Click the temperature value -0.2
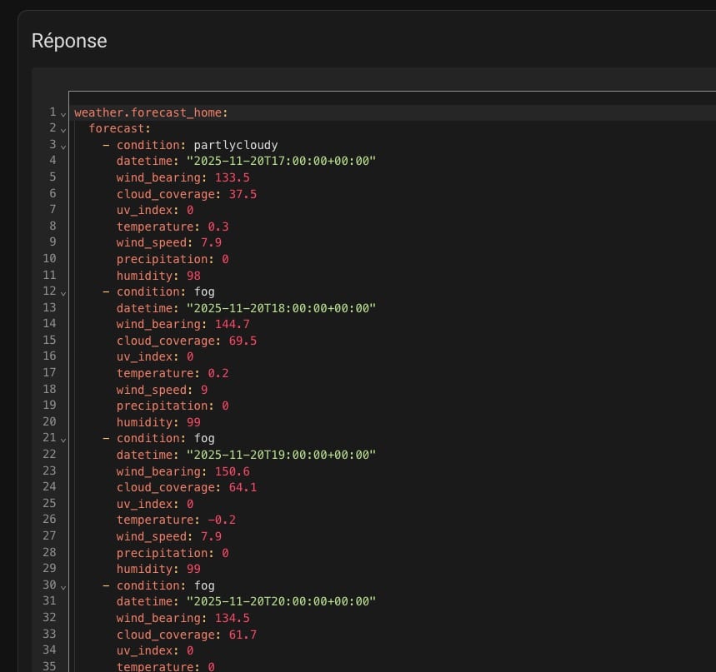Image resolution: width=716 pixels, height=672 pixels. [222, 520]
